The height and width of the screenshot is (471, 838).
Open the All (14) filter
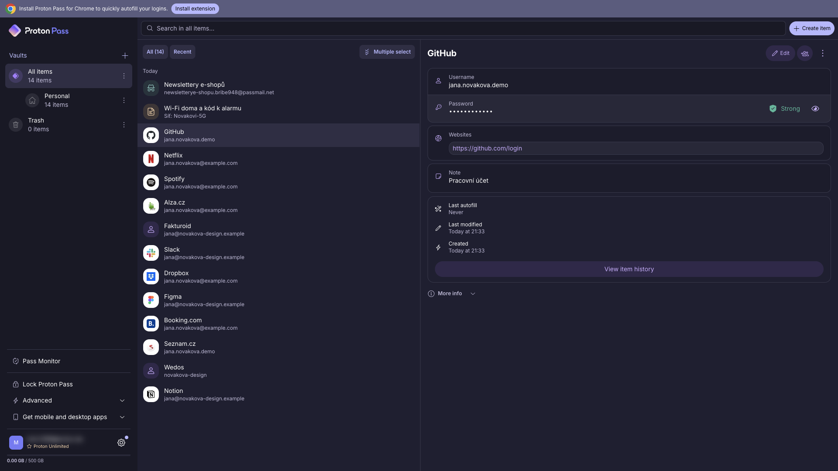(x=155, y=52)
